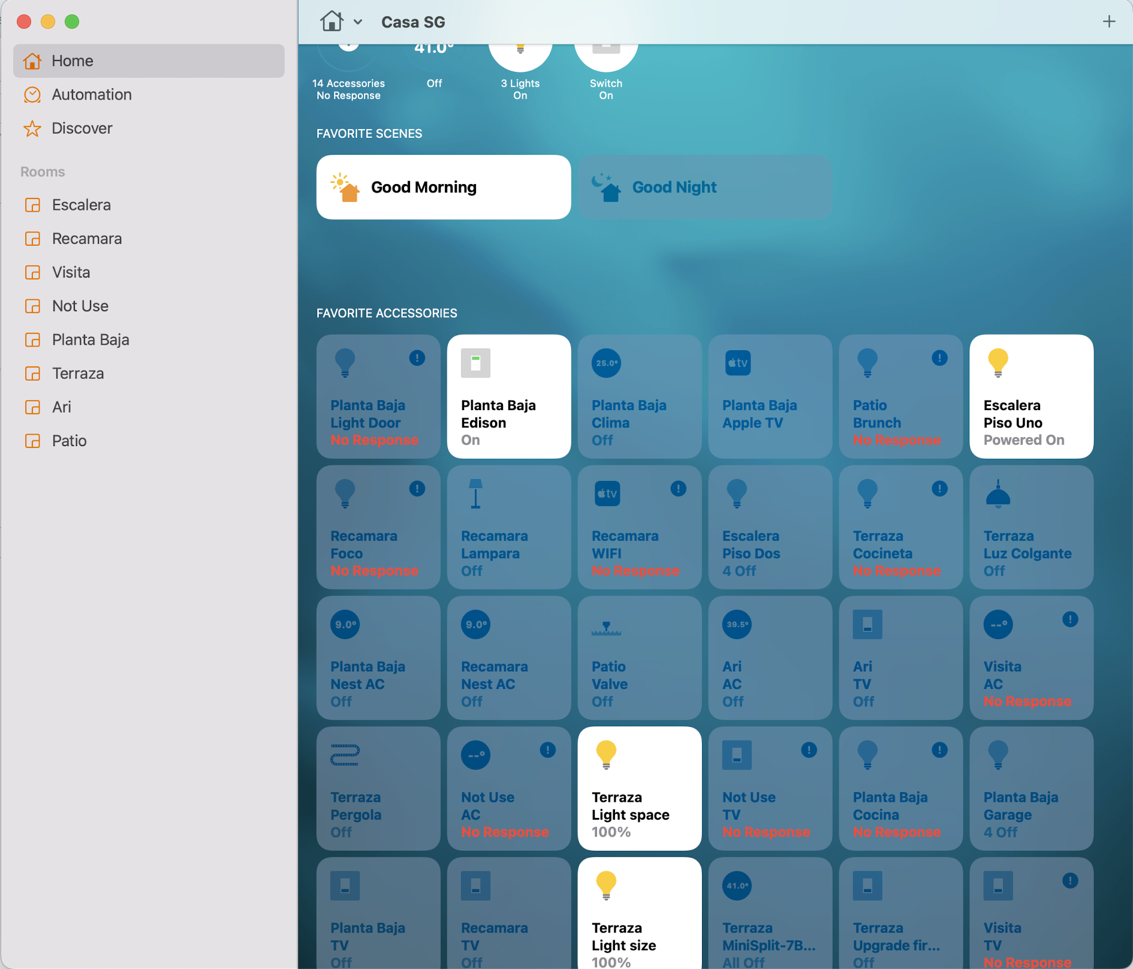Turn off Escalera Piso Uno light

pyautogui.click(x=1032, y=396)
